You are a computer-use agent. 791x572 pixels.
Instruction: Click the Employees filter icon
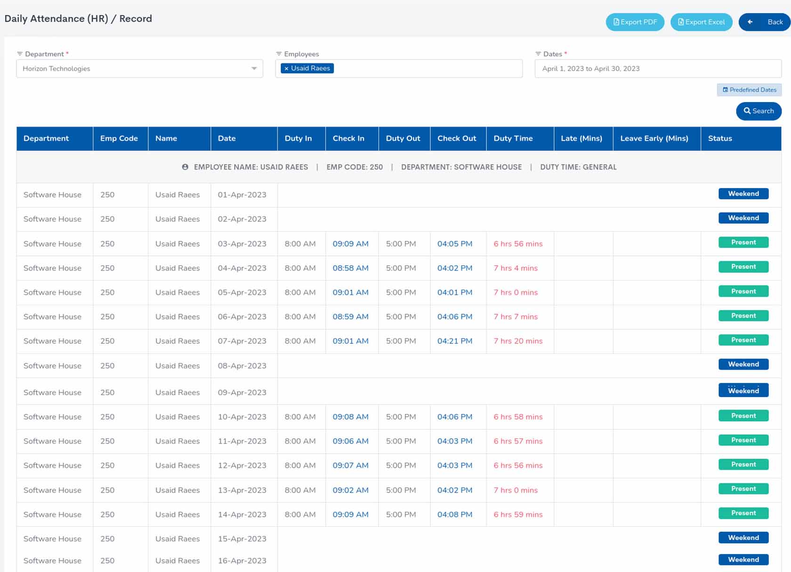(x=279, y=54)
